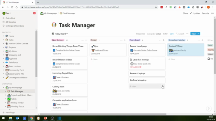Add new card under Today's Gym card
The image size is (216, 121).
click(x=94, y=59)
